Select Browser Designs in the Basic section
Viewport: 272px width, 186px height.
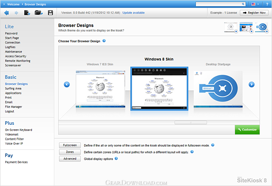[16, 84]
